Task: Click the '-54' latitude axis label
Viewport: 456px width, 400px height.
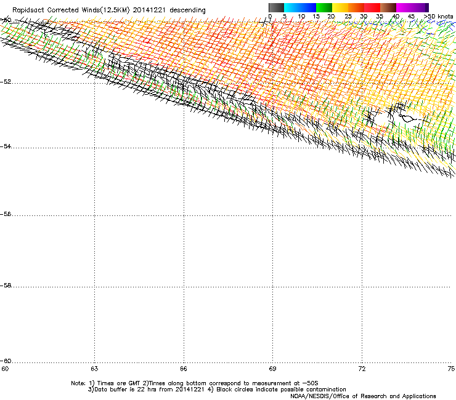Action: [6, 146]
